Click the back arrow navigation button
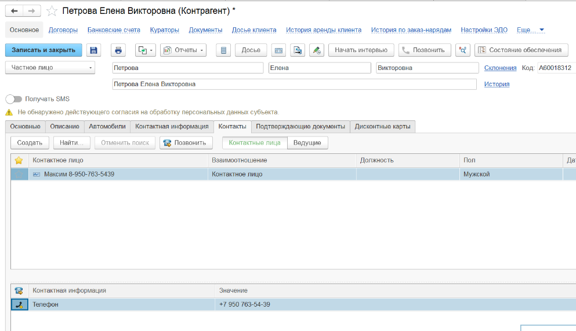This screenshot has width=576, height=331. (15, 11)
